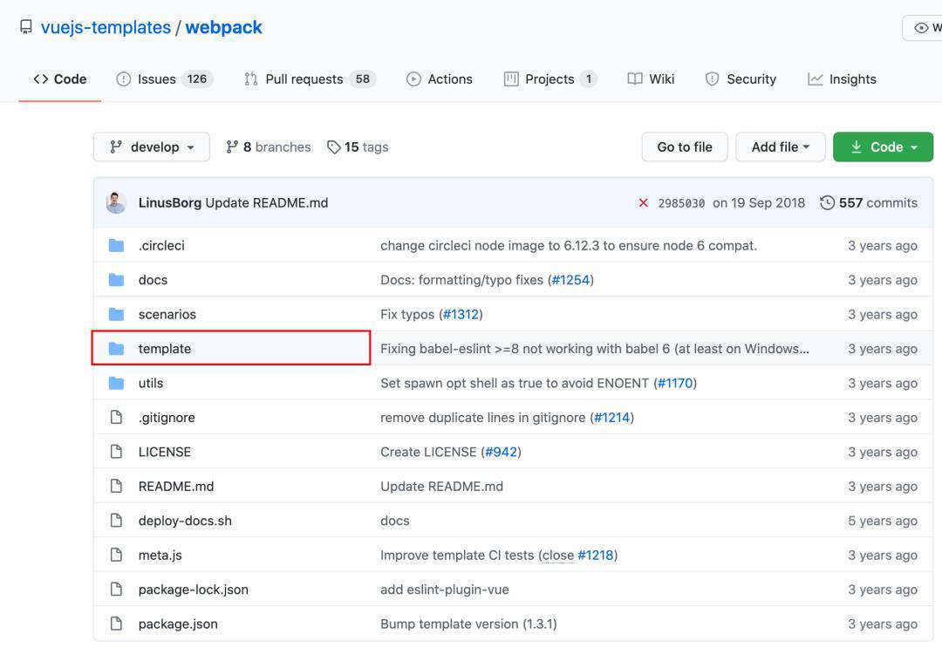
Task: Click the docs folder icon
Action: 116,280
